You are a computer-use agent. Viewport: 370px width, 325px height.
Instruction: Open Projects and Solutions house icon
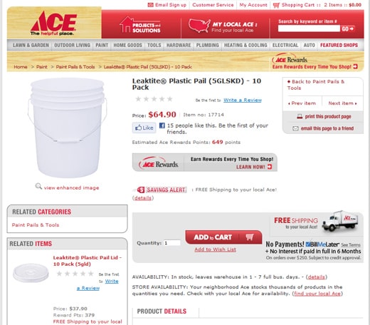click(125, 24)
